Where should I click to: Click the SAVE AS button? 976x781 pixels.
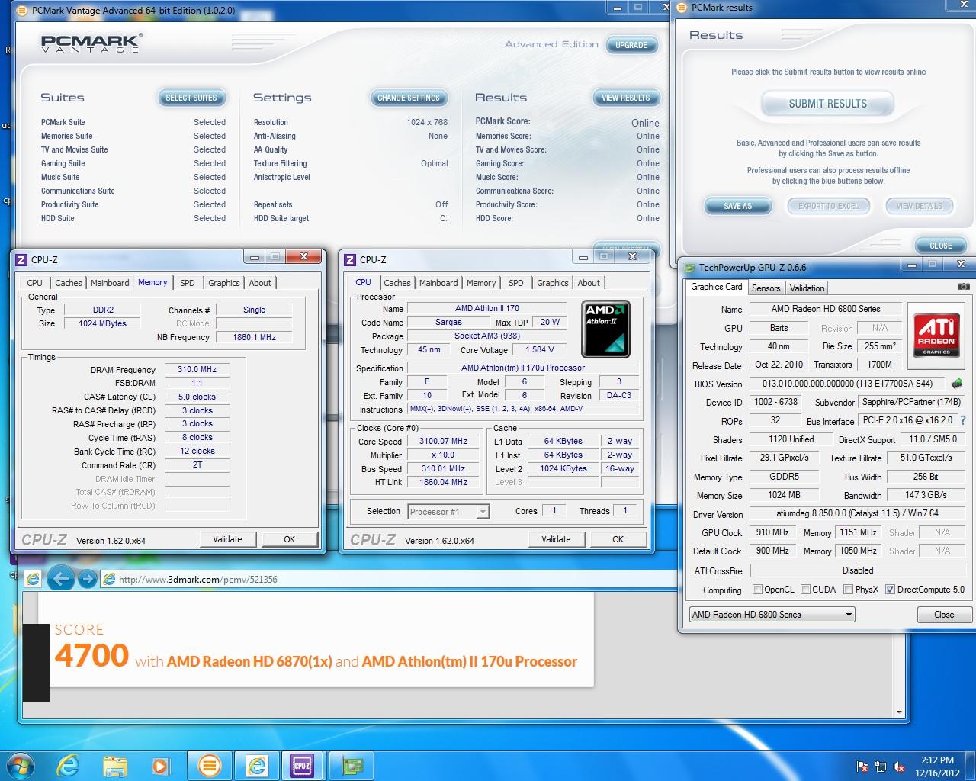(x=737, y=206)
